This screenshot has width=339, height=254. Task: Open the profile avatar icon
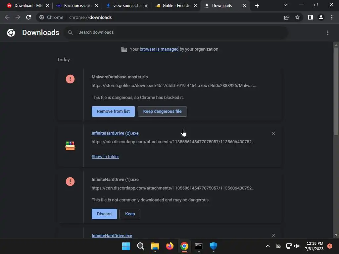tap(321, 17)
